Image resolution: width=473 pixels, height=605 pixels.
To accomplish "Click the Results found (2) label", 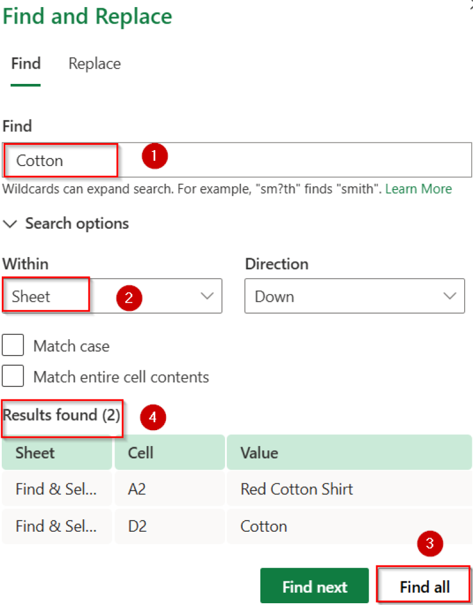I will 61,415.
